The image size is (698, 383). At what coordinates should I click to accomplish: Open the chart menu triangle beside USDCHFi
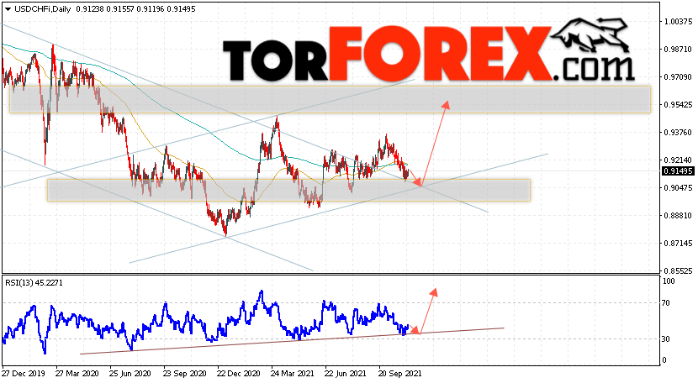click(x=8, y=9)
